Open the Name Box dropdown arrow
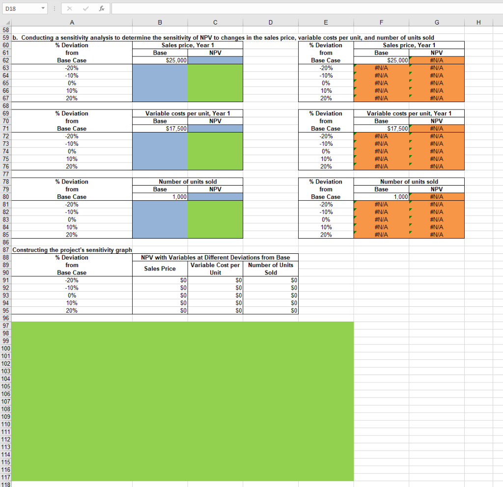Viewport: 503px width, 487px height. tap(42, 8)
